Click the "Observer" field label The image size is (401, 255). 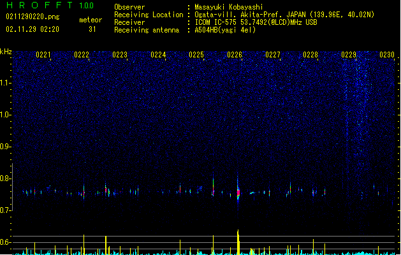pos(129,7)
